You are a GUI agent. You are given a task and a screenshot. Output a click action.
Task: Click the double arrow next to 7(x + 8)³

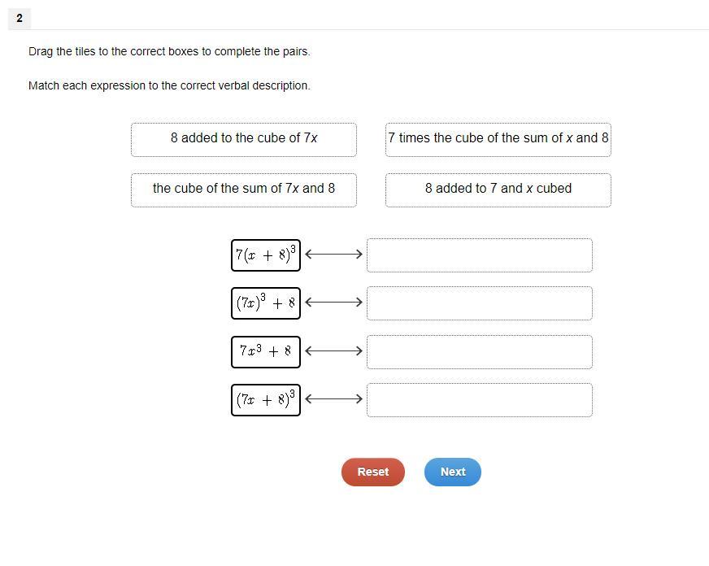(333, 255)
